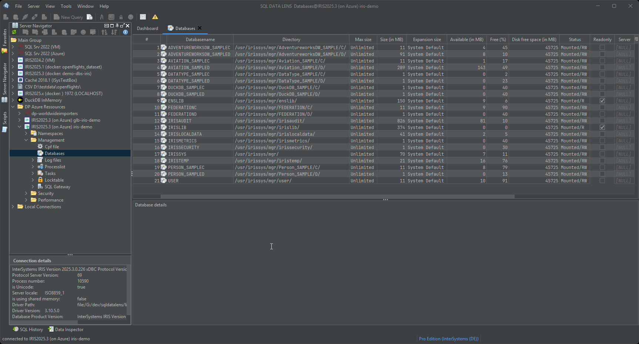Open the Server menu
Viewport: 639px width, 344px height.
pos(34,6)
